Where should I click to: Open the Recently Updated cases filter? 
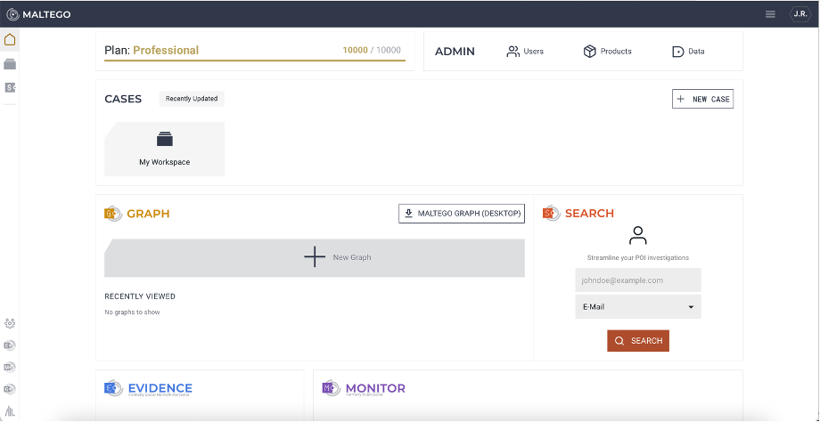(192, 98)
